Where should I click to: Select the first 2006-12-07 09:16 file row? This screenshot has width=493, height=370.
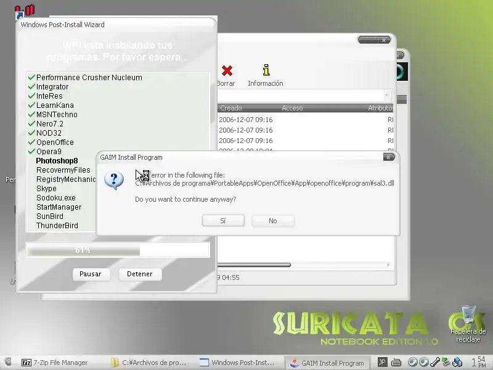point(305,120)
